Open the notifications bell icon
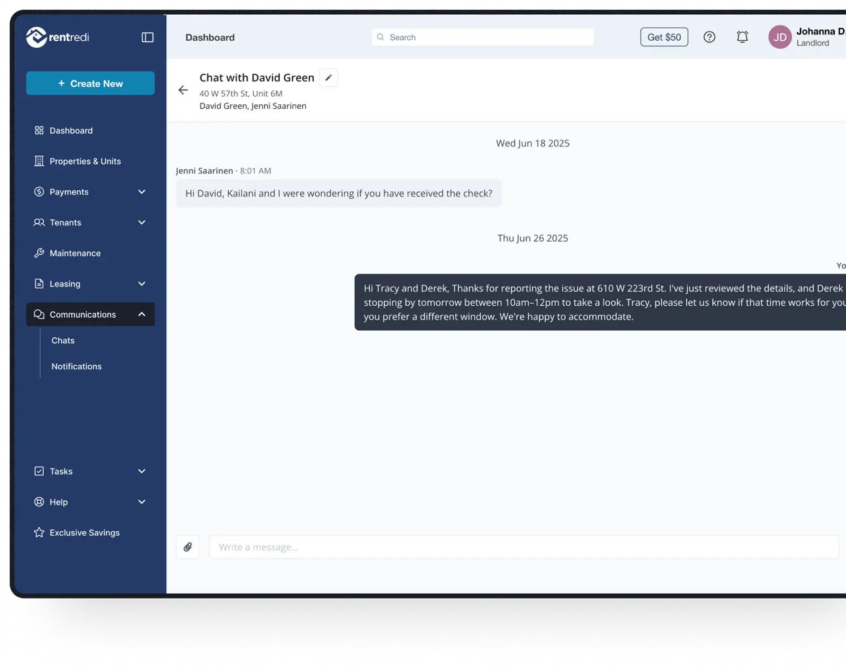846x666 pixels. pyautogui.click(x=742, y=37)
